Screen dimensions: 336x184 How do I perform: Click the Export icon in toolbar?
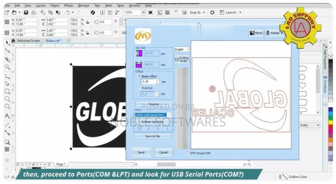click(110, 13)
